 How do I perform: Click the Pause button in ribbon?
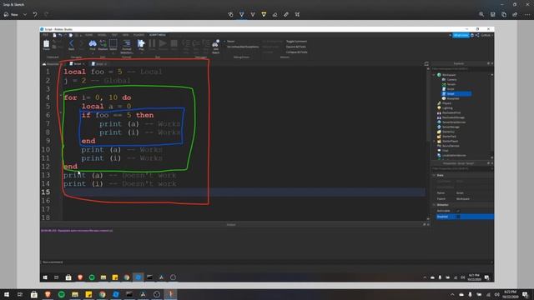(152, 44)
